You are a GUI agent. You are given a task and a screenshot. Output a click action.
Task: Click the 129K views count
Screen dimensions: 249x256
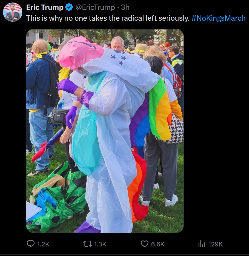click(215, 244)
